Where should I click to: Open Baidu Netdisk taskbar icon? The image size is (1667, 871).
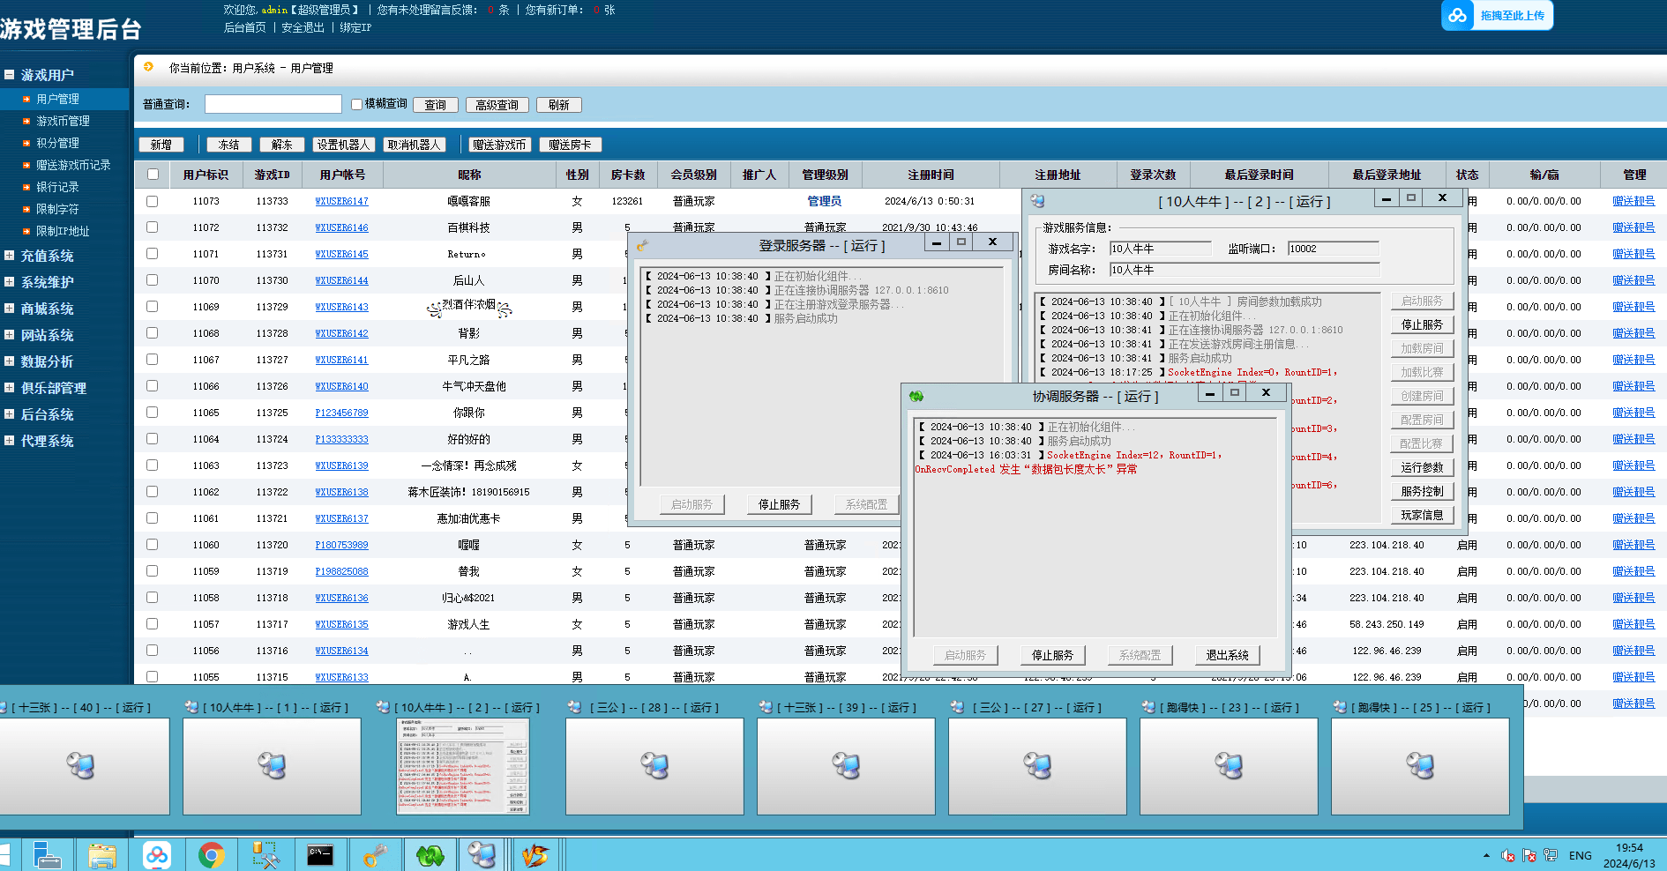pos(157,854)
